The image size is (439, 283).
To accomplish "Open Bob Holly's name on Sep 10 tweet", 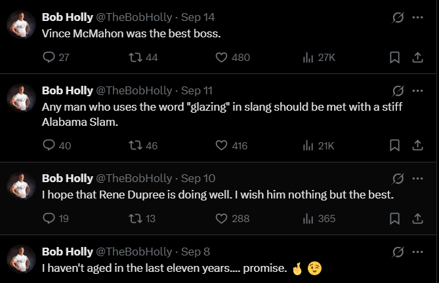I will coord(67,178).
